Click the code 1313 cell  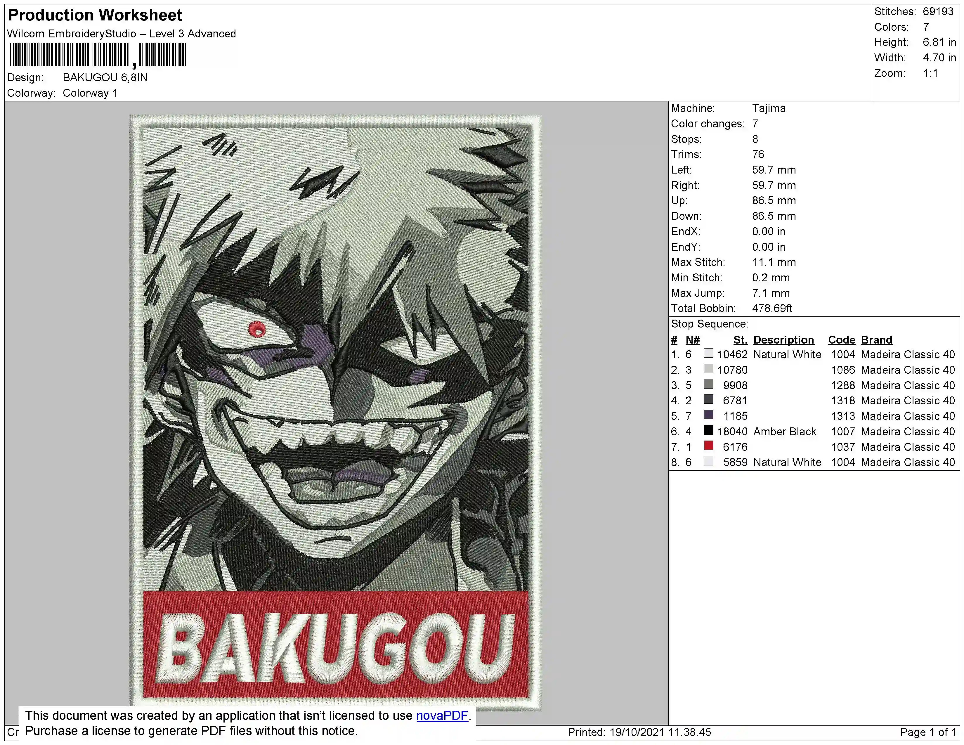coord(842,416)
